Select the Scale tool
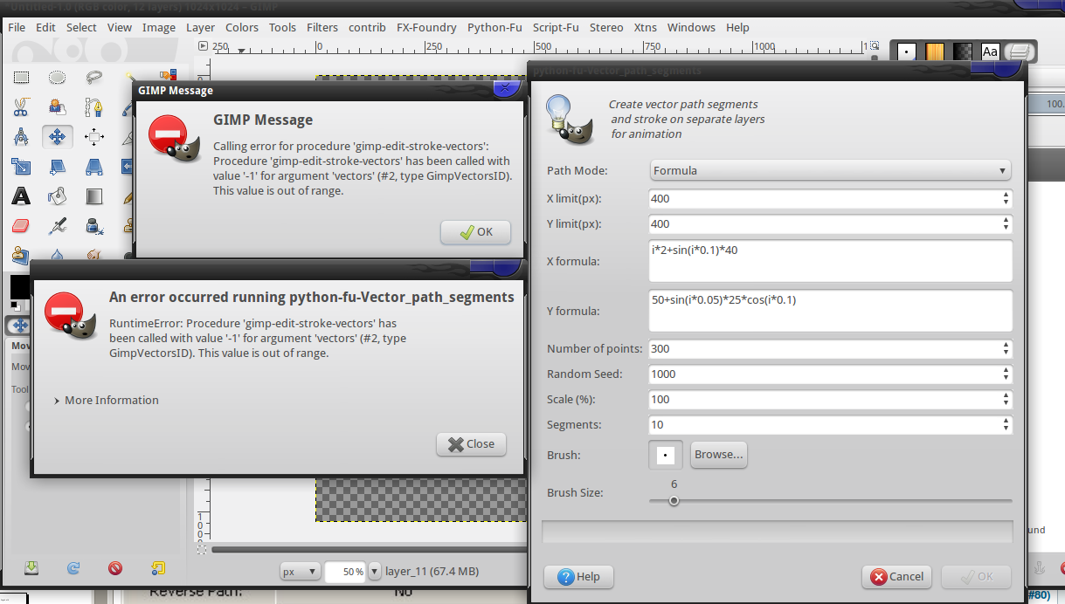Screen dimensions: 1065x604 pos(21,166)
